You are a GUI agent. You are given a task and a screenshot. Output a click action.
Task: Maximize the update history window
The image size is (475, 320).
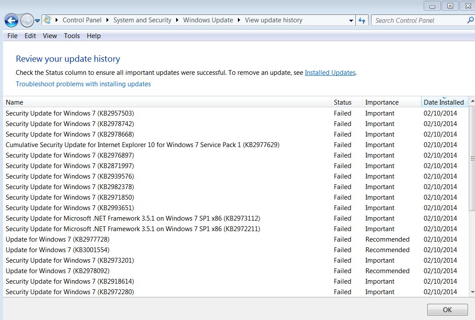tap(450, 6)
